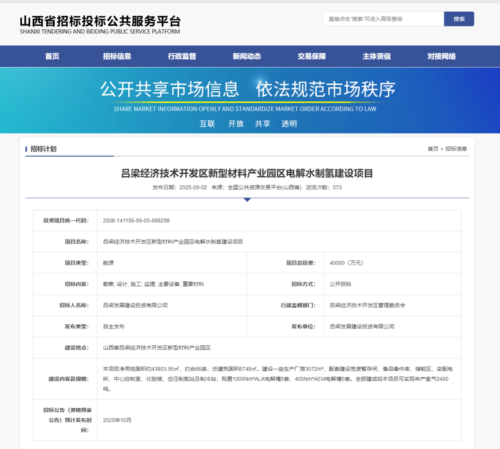Screen dimensions: 500x449
Task: Click the 透明 banner link
Action: point(289,124)
